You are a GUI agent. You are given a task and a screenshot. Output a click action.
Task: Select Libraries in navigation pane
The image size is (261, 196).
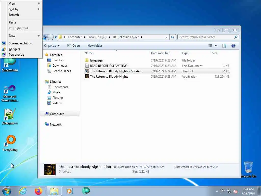click(53, 82)
